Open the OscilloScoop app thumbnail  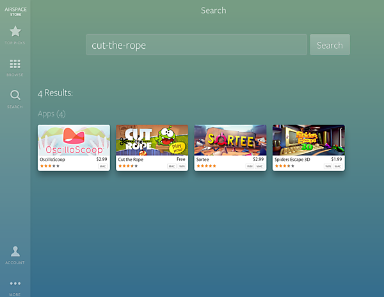point(74,140)
